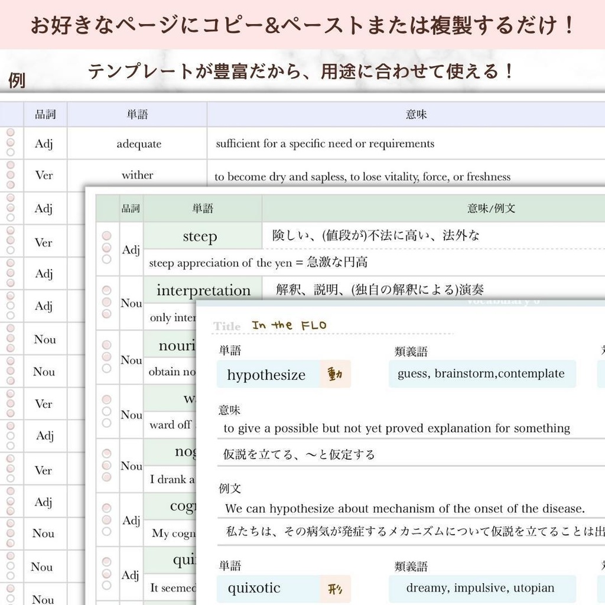Click the word entry quixotic
Image resolution: width=605 pixels, height=605 pixels.
point(254,588)
